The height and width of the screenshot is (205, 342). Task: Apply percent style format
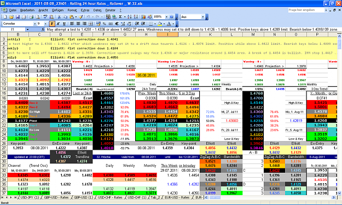coord(105,24)
